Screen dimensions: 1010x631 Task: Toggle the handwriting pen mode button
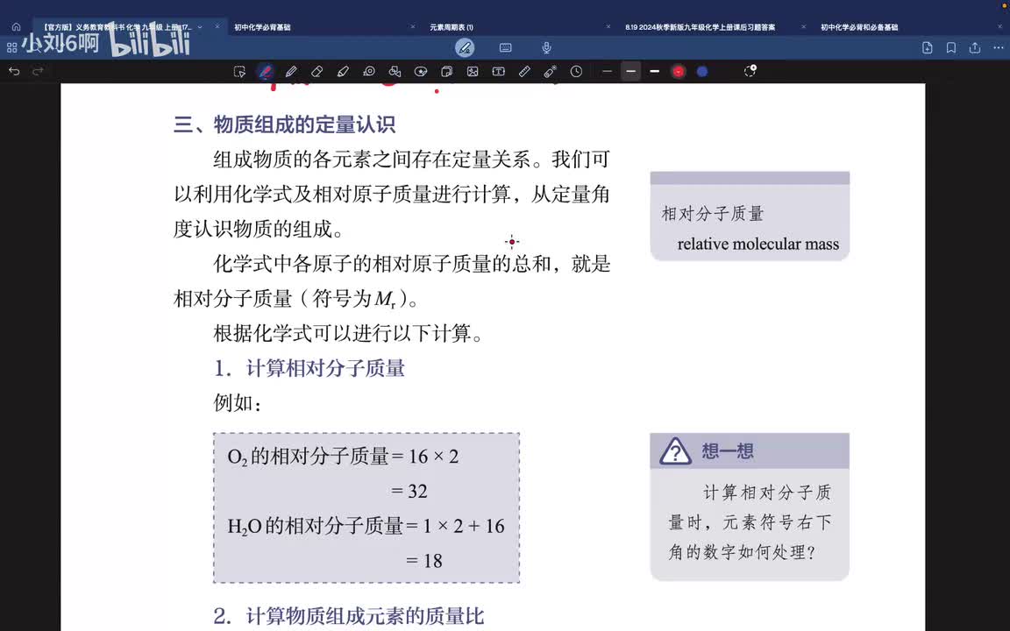pyautogui.click(x=465, y=47)
